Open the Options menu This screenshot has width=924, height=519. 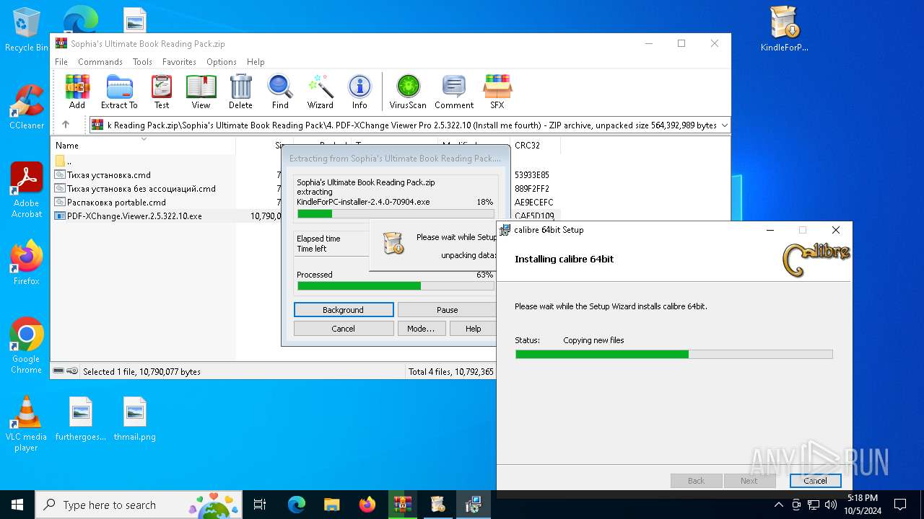(222, 62)
